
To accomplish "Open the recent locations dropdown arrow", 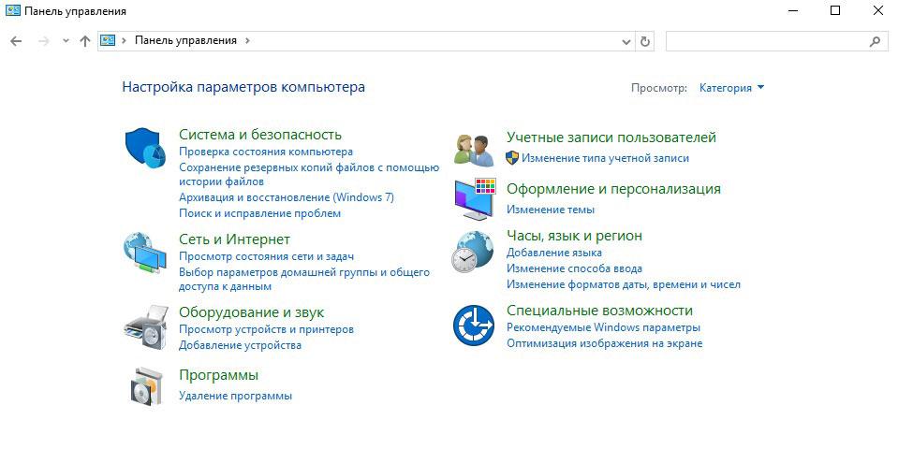I will click(x=66, y=41).
